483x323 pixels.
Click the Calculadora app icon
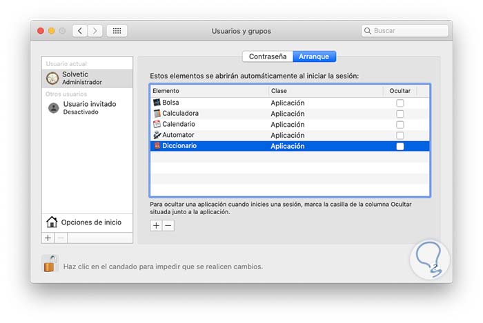[x=157, y=114]
